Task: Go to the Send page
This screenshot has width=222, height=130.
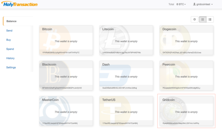Action: 9,31
